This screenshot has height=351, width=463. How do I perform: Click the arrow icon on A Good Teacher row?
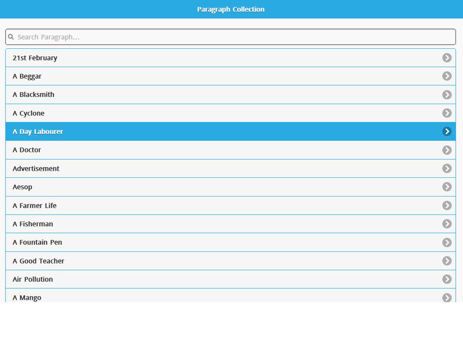coord(446,261)
